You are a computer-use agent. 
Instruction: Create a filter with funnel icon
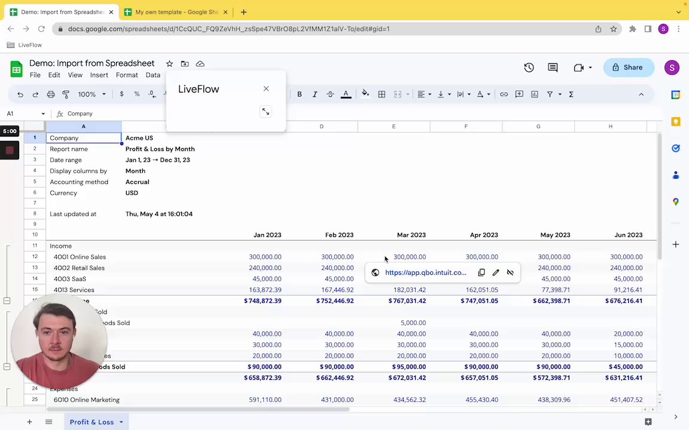[550, 94]
